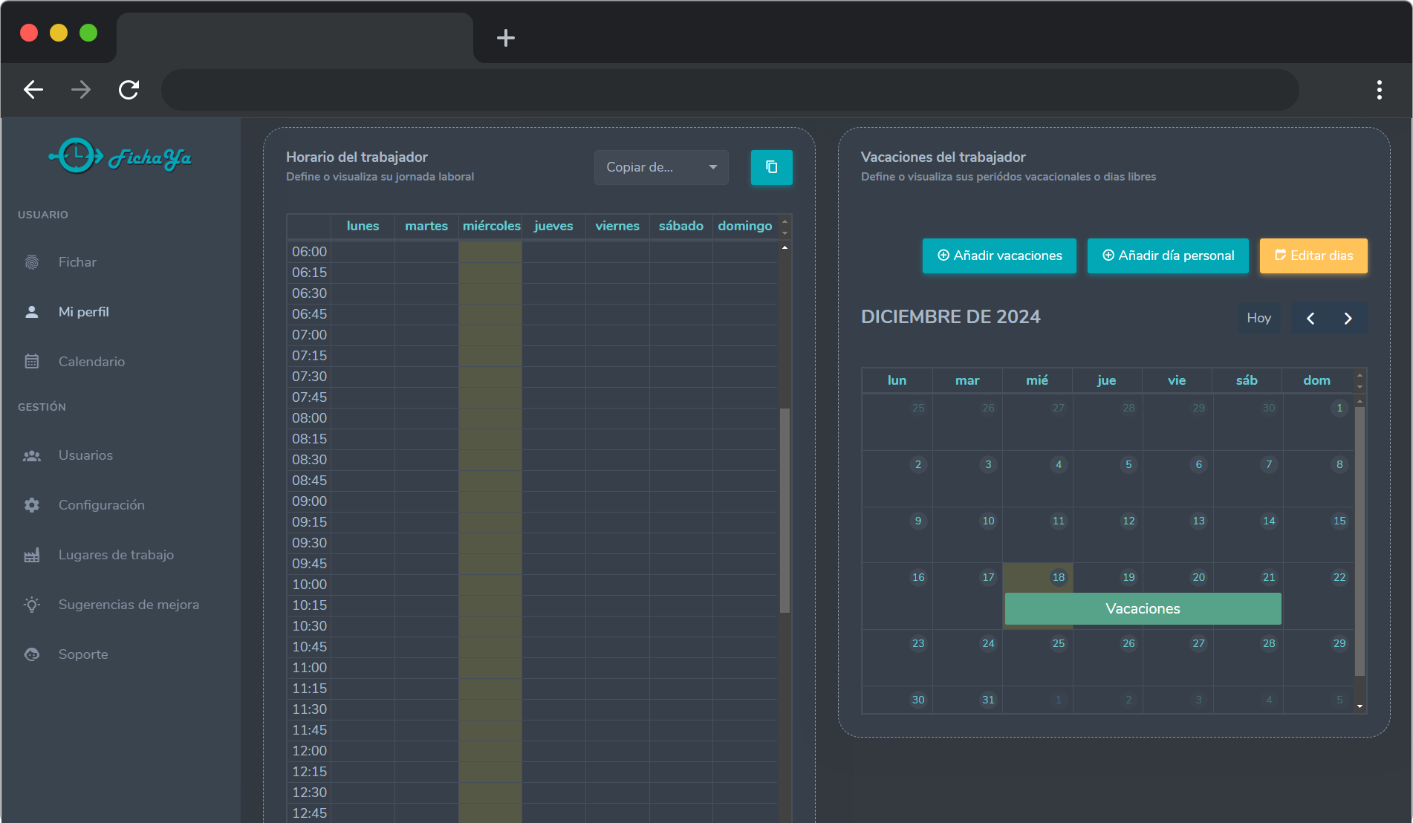Open Calendario via its calendar icon
Image resolution: width=1413 pixels, height=823 pixels.
pos(32,362)
